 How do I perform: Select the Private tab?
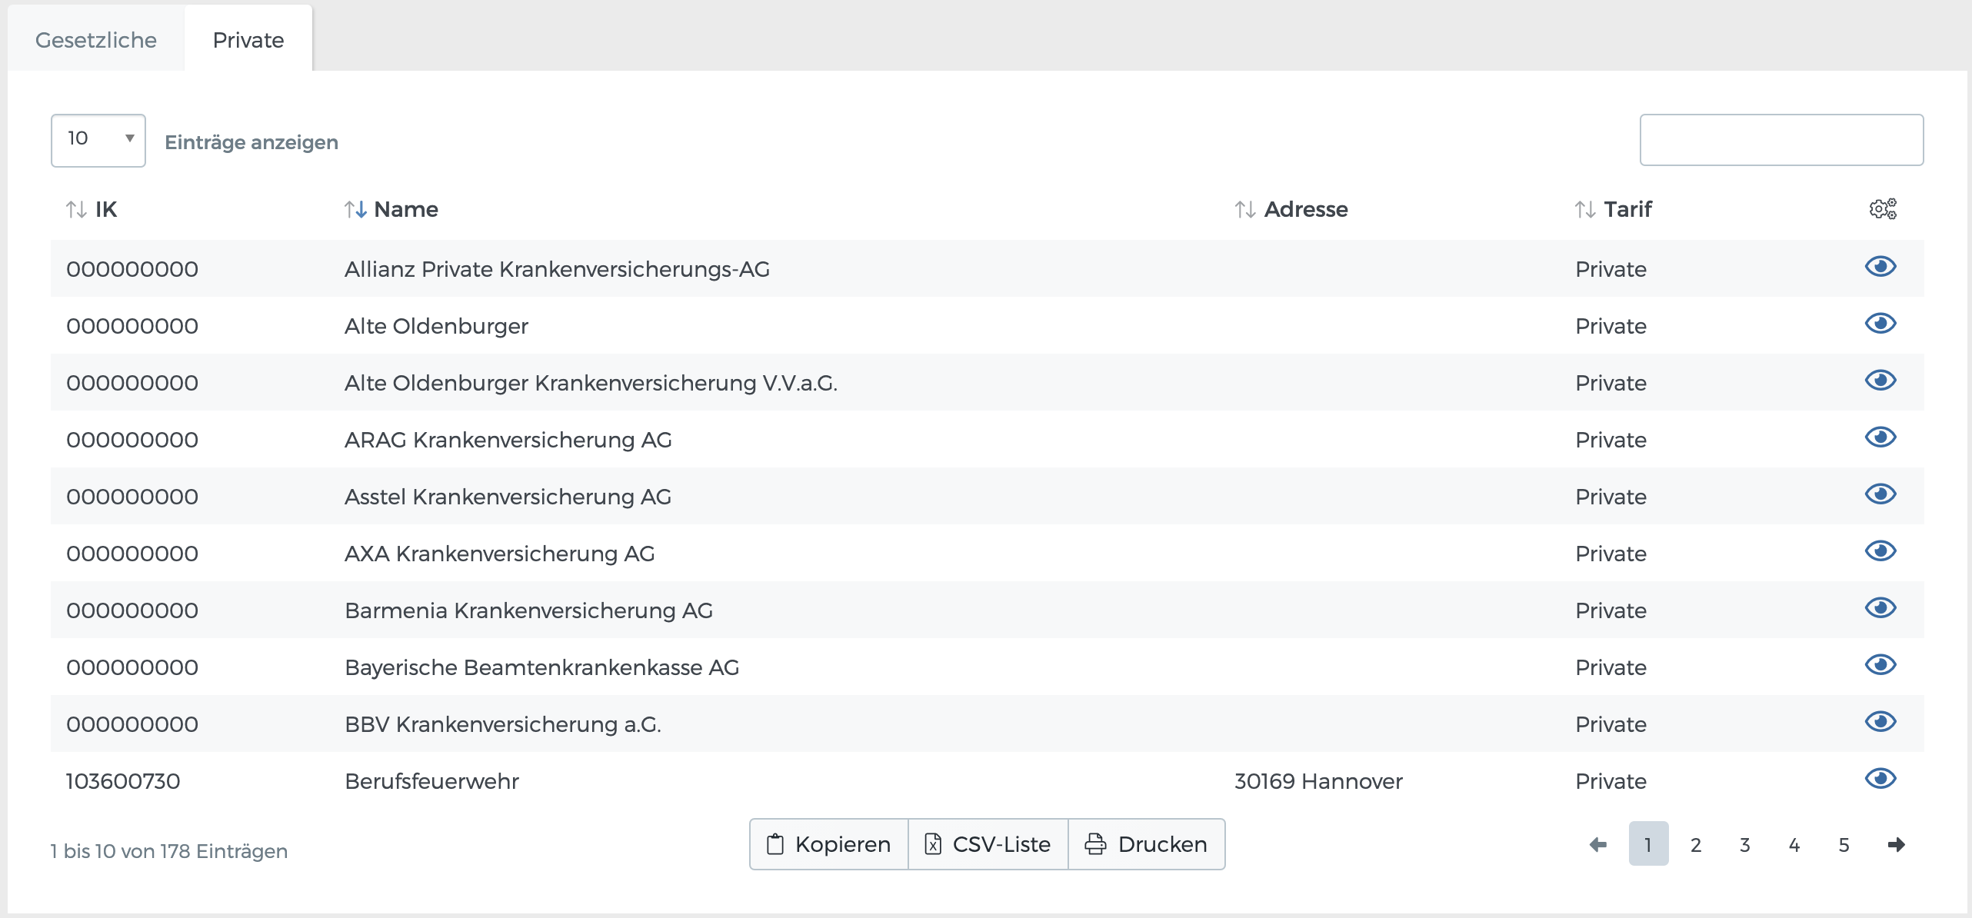pos(247,39)
